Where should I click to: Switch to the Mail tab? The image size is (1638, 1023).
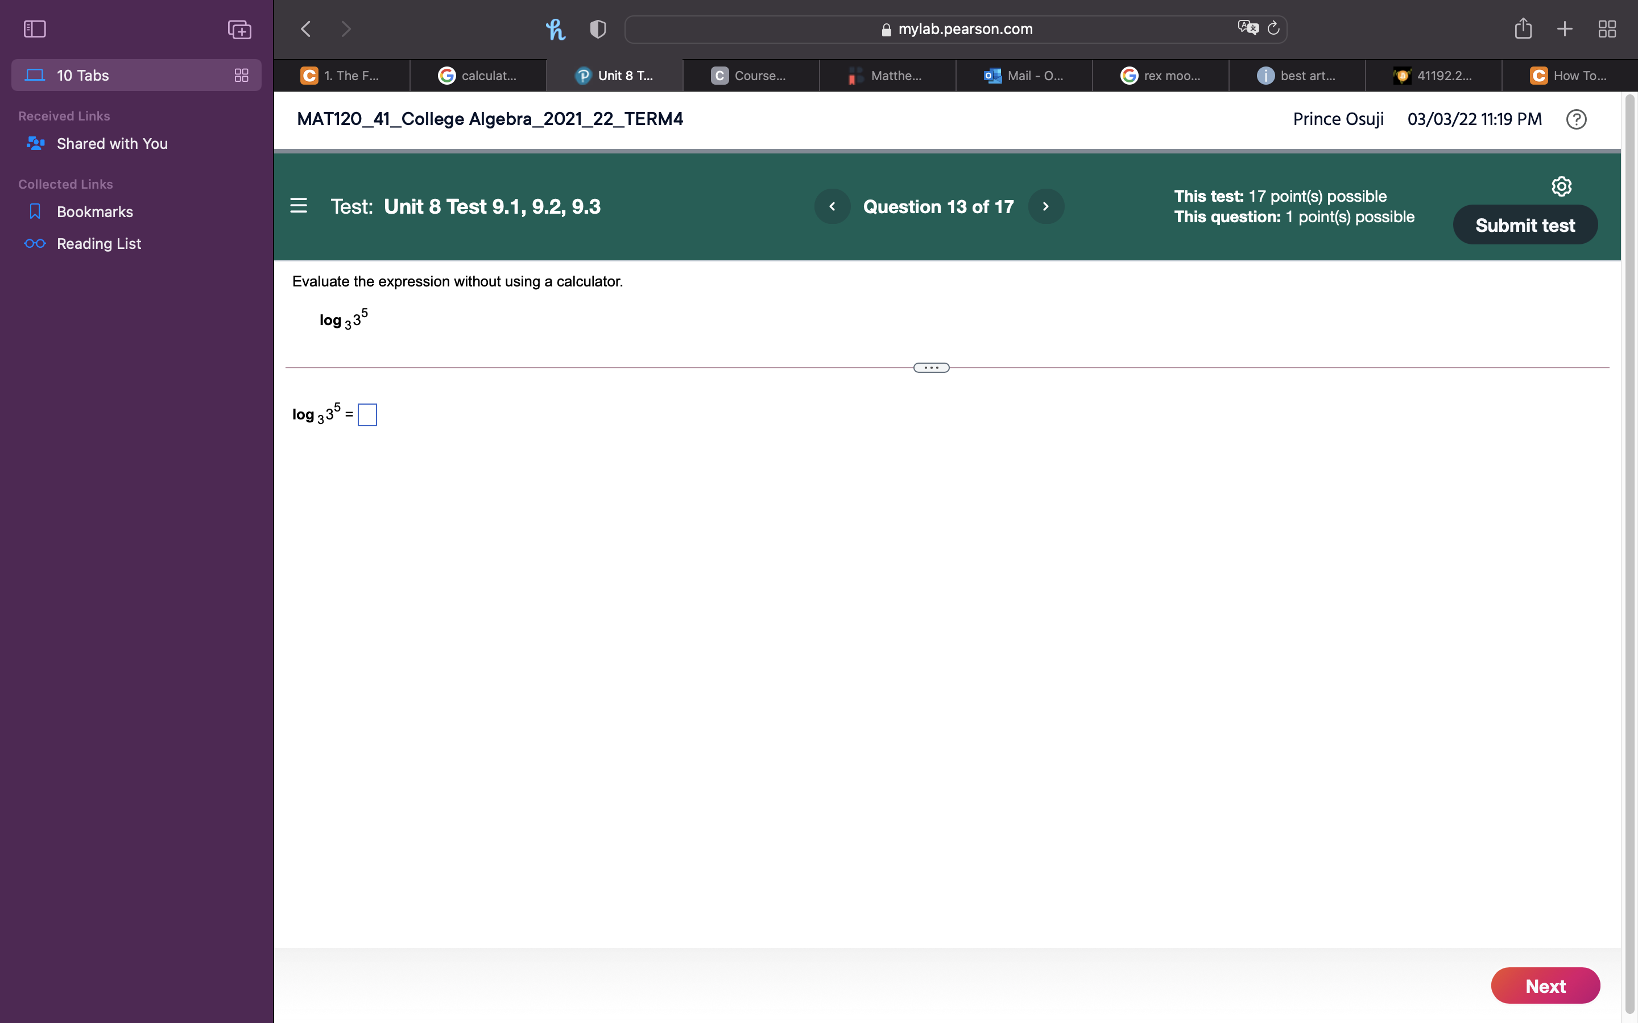(1024, 75)
